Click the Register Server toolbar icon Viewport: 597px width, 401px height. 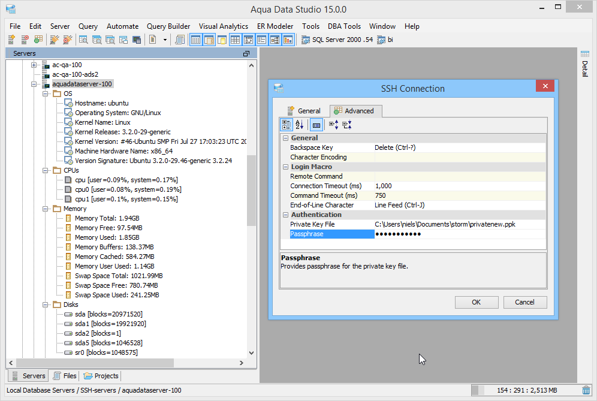11,40
